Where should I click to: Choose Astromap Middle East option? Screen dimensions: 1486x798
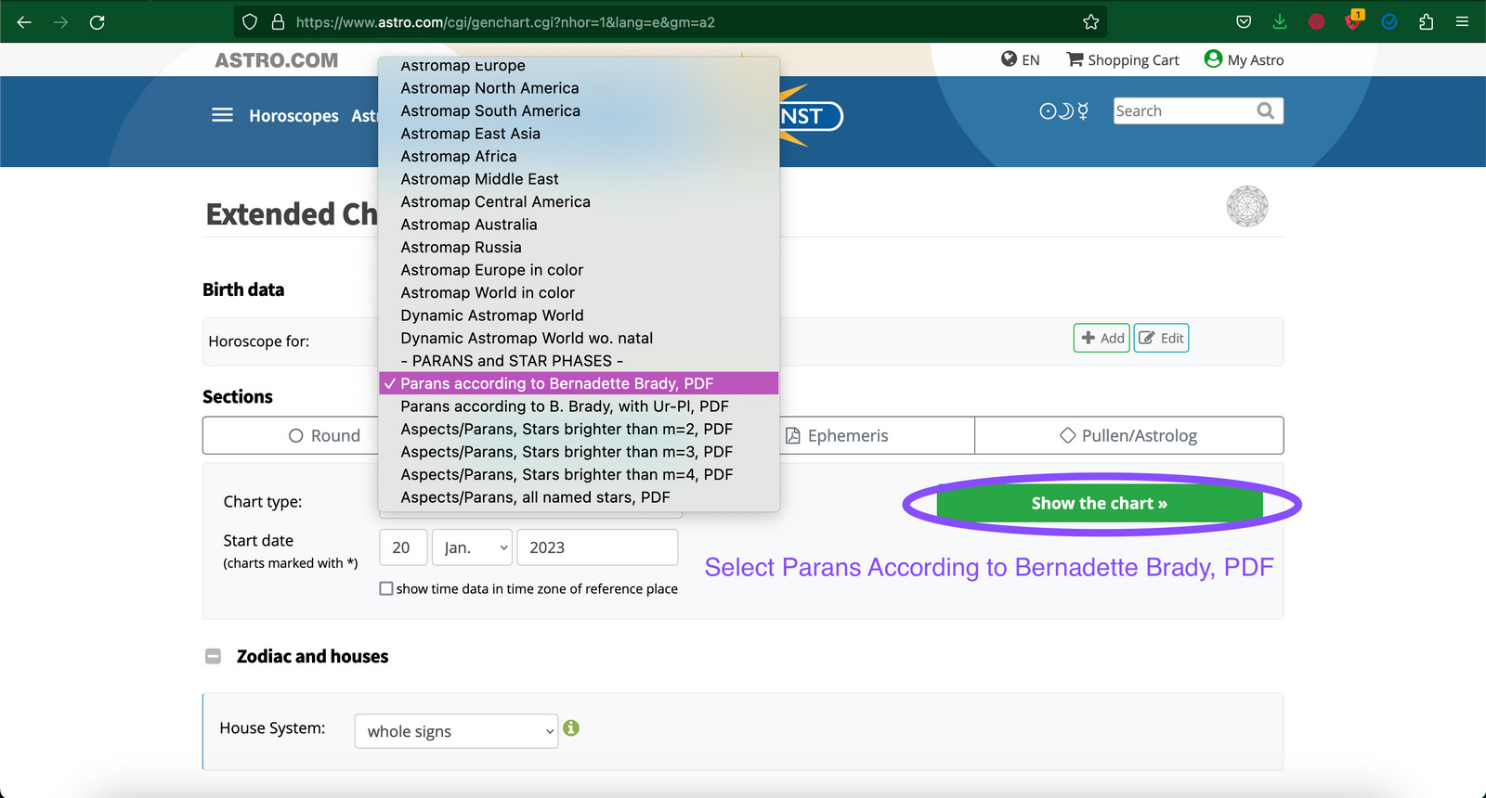tap(579, 179)
